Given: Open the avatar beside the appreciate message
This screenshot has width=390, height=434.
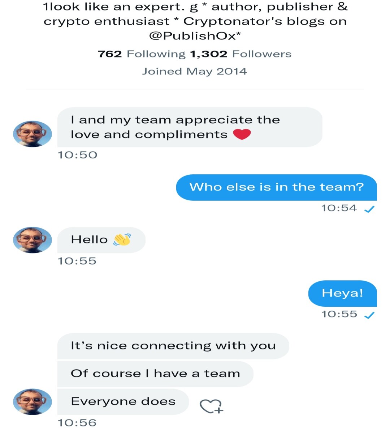Looking at the screenshot, I should [32, 134].
